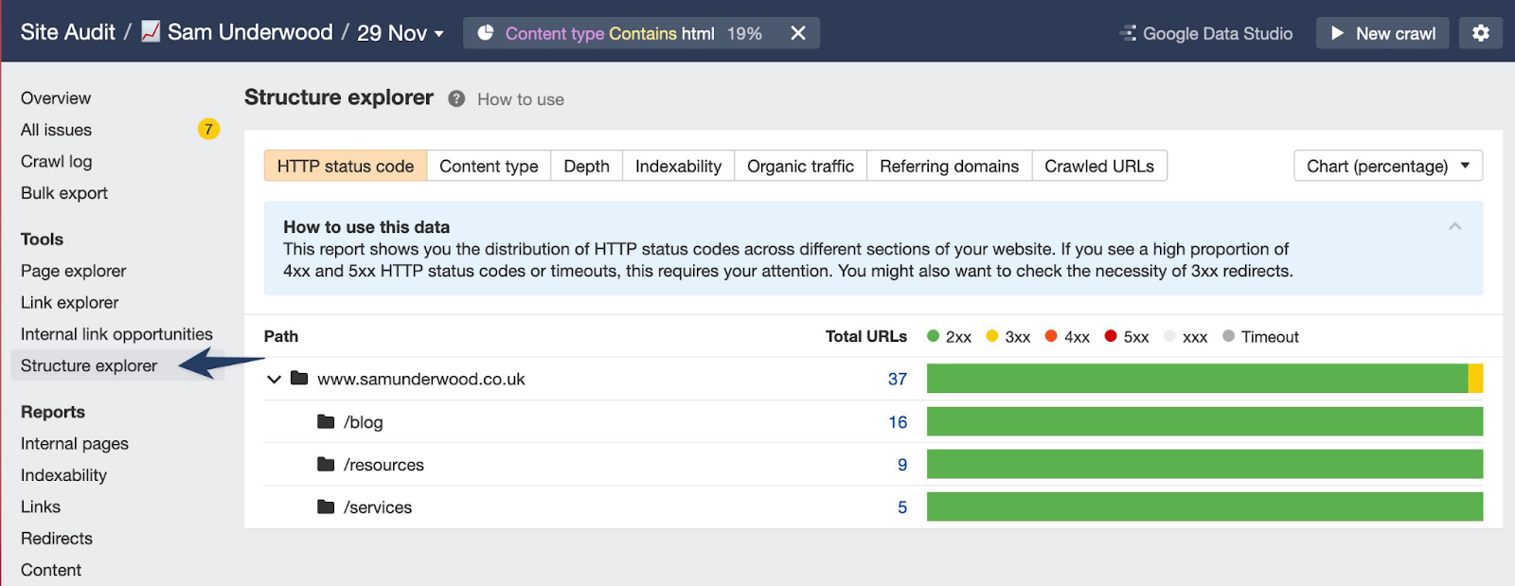Open the Google Data Studio link
The width and height of the screenshot is (1515, 586).
click(x=1206, y=33)
